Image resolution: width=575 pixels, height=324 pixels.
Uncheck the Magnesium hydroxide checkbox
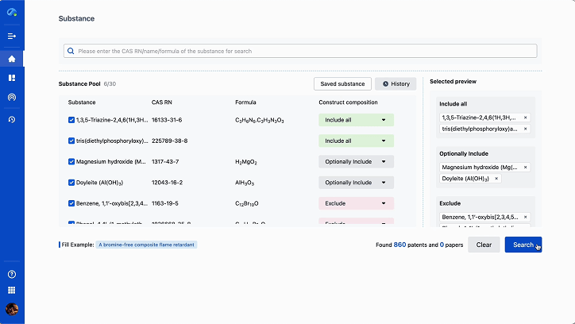click(x=71, y=162)
